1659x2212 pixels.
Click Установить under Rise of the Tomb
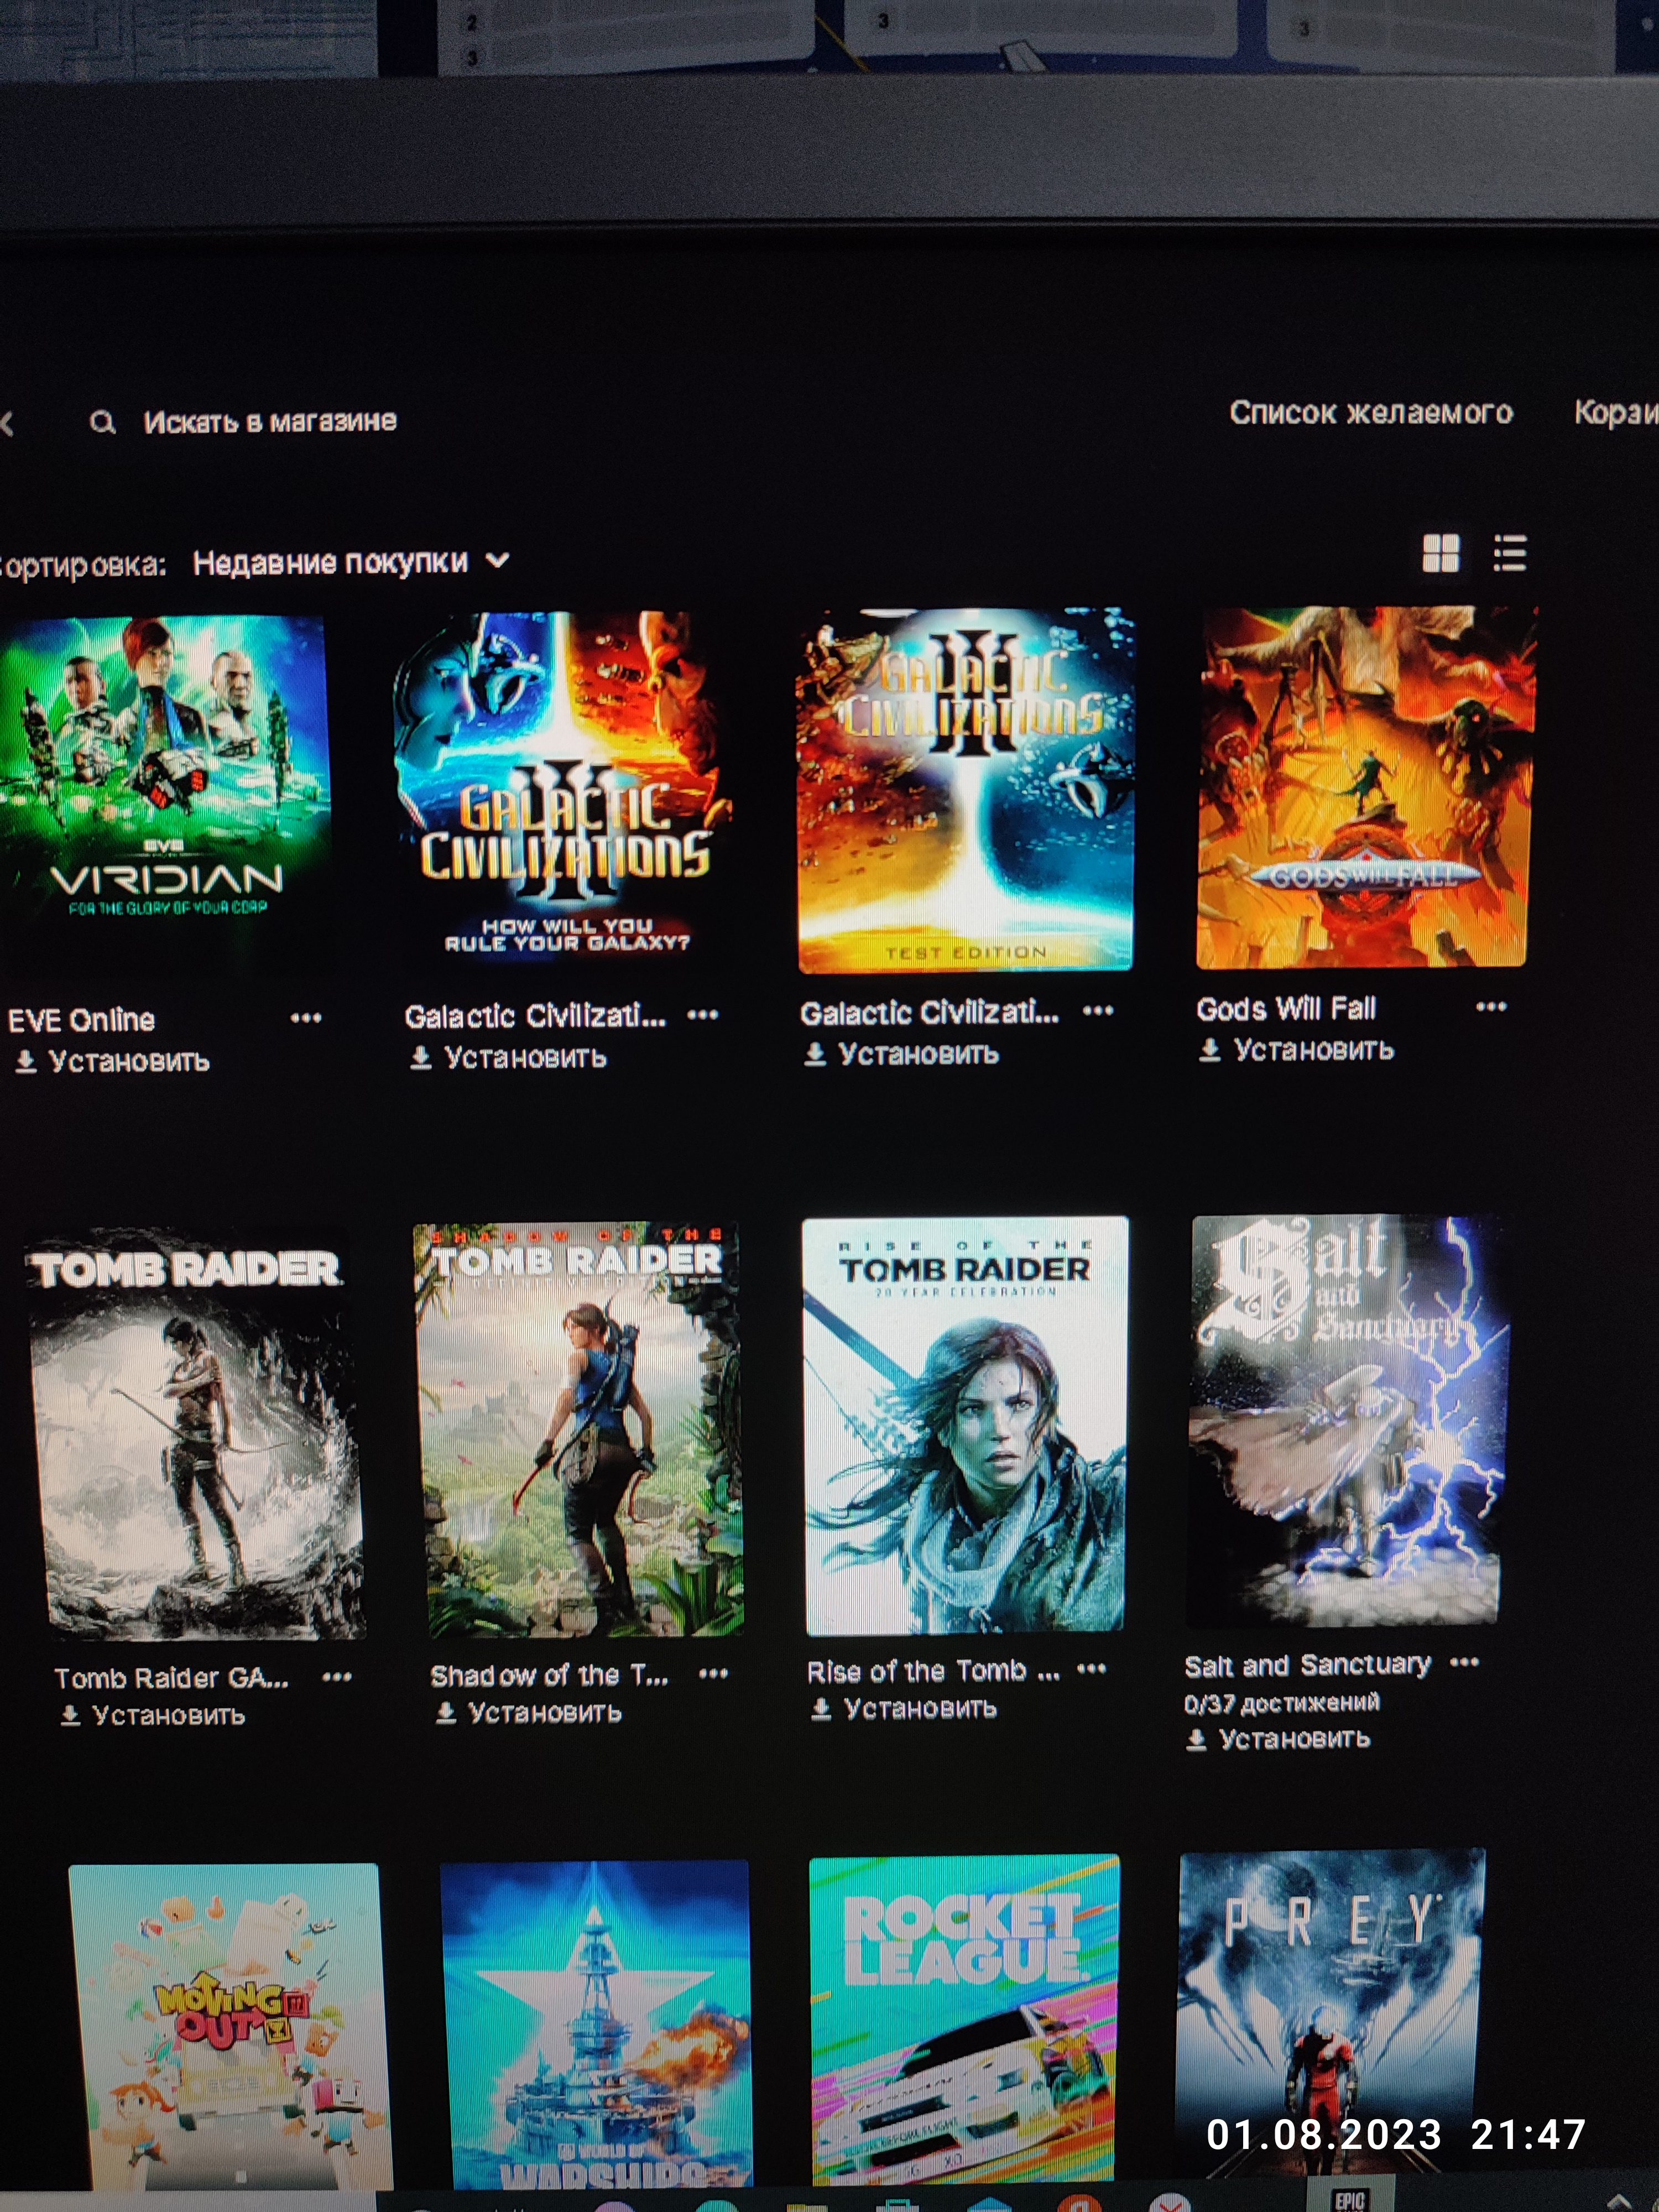click(904, 1708)
